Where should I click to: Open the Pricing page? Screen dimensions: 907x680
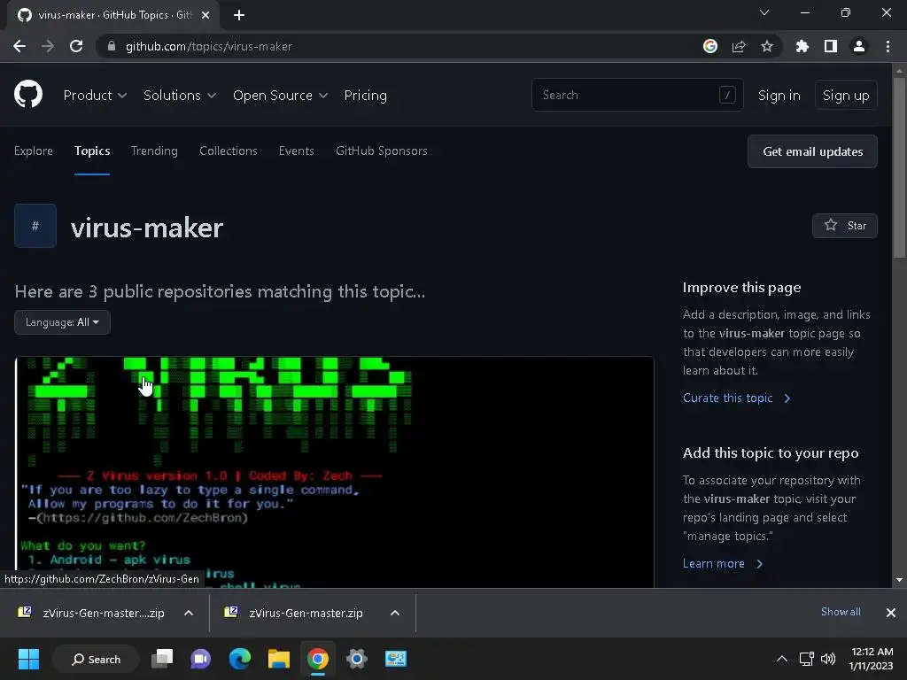tap(366, 96)
